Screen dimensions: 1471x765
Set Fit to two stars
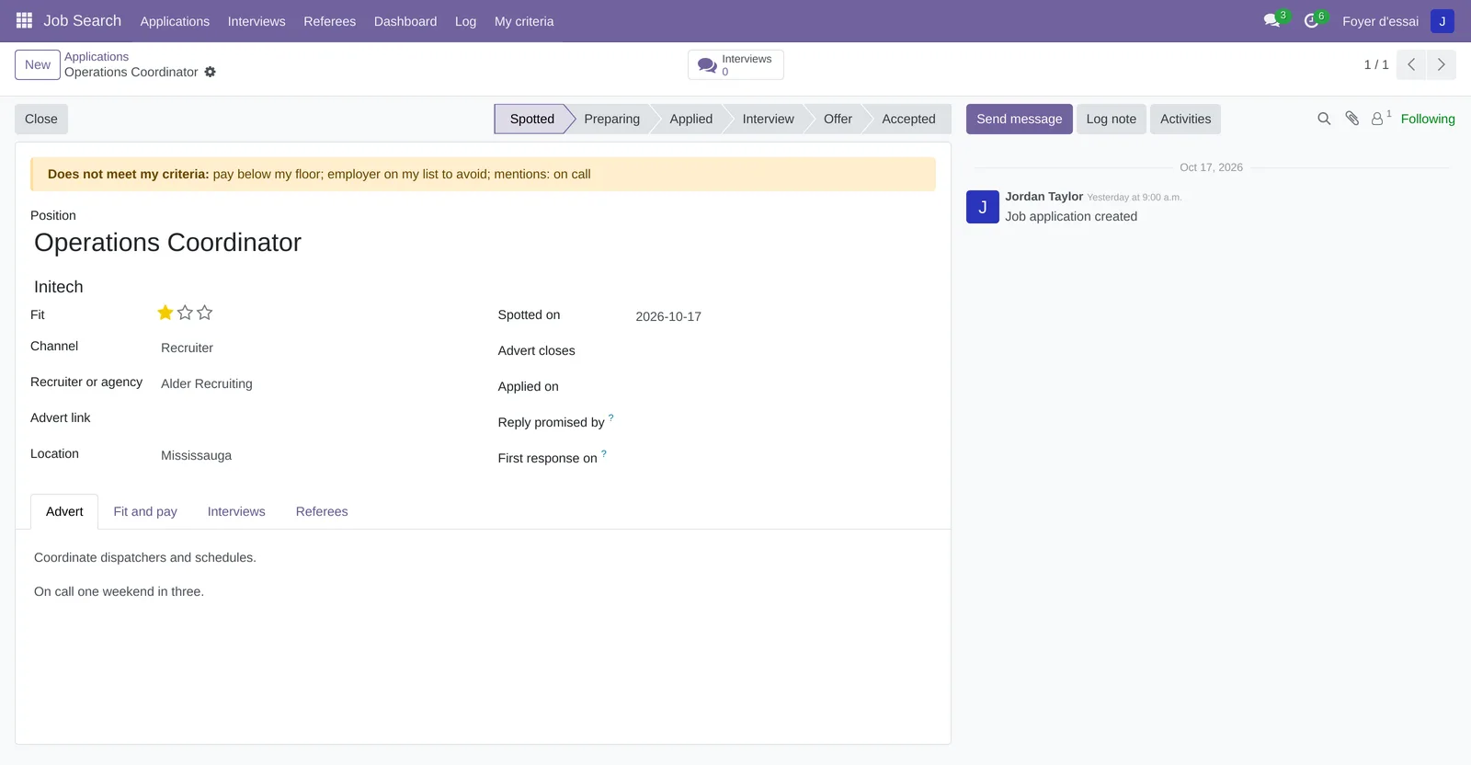coord(185,313)
